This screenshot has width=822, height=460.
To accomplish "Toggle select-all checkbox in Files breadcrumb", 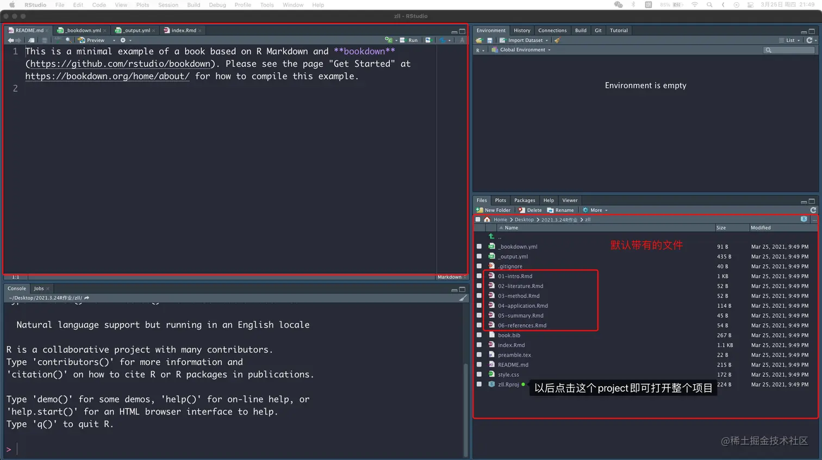I will click(x=478, y=219).
